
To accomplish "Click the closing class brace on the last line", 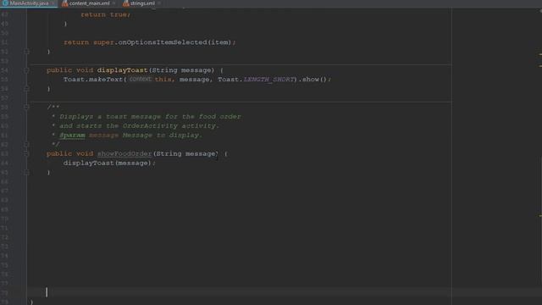I will tap(32, 302).
